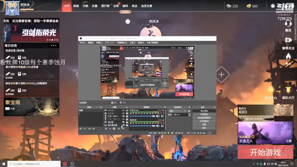Toggle visibility eye of 显示器采集 source
This screenshot has height=167, width=297.
(123, 125)
